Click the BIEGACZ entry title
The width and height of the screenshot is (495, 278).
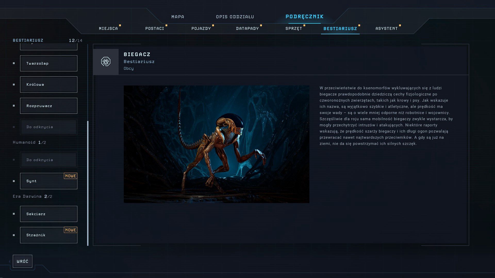click(137, 54)
